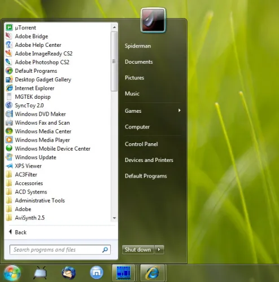Viewport: 279px width, 282px height.
Task: Expand the Adobe folder
Action: [x=19, y=209]
